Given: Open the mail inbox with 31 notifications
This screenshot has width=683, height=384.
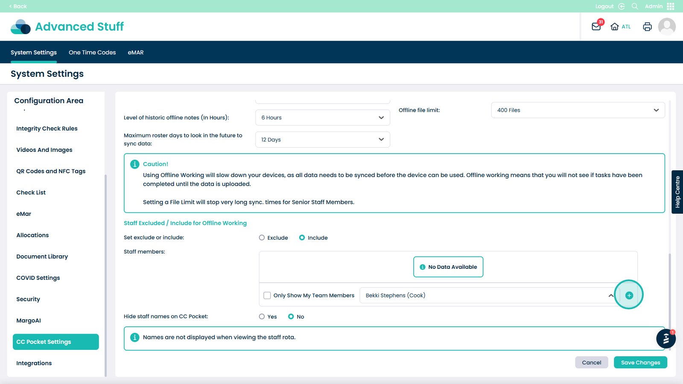Looking at the screenshot, I should (596, 26).
